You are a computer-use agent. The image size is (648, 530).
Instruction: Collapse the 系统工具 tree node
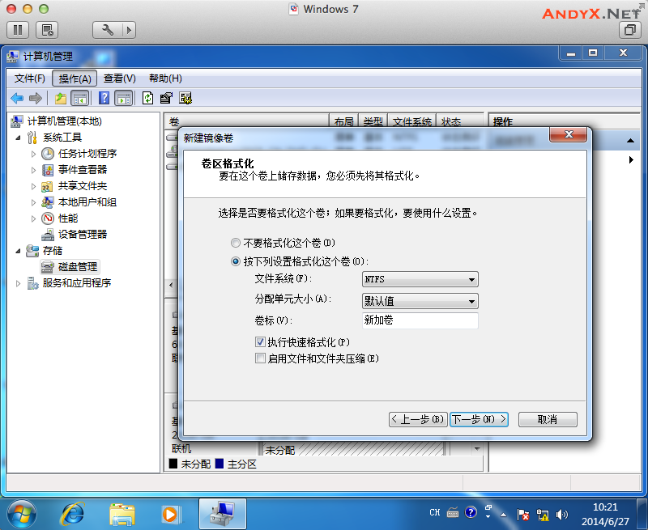tap(18, 138)
